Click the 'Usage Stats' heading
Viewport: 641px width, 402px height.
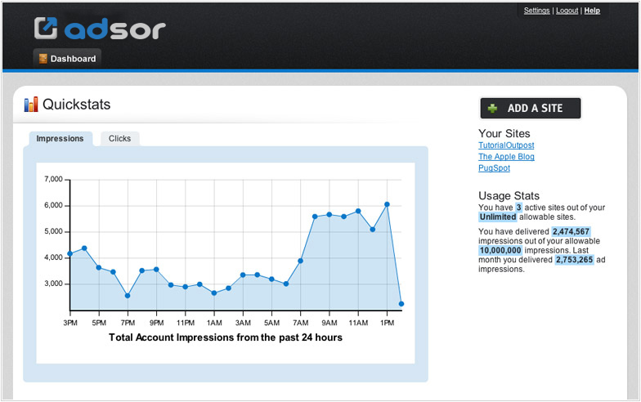click(x=509, y=196)
